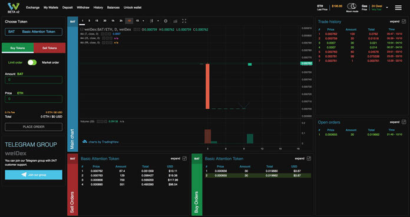The image size is (410, 217).
Task: Click the large red candle on chart
Action: pos(207,86)
